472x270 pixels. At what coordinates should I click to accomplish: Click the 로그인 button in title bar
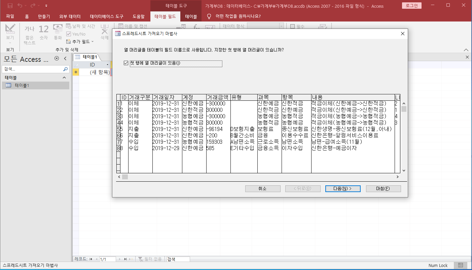[x=411, y=6]
